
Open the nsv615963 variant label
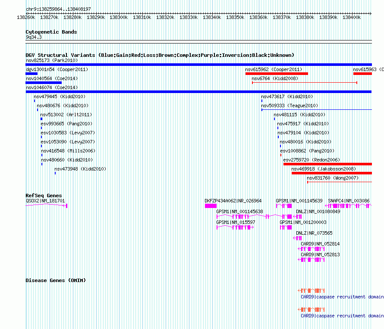pos(368,69)
